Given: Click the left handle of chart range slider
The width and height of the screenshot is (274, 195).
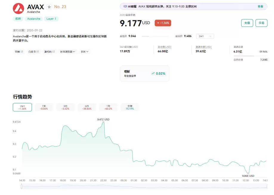Looking at the screenshot, I should pos(21,186).
